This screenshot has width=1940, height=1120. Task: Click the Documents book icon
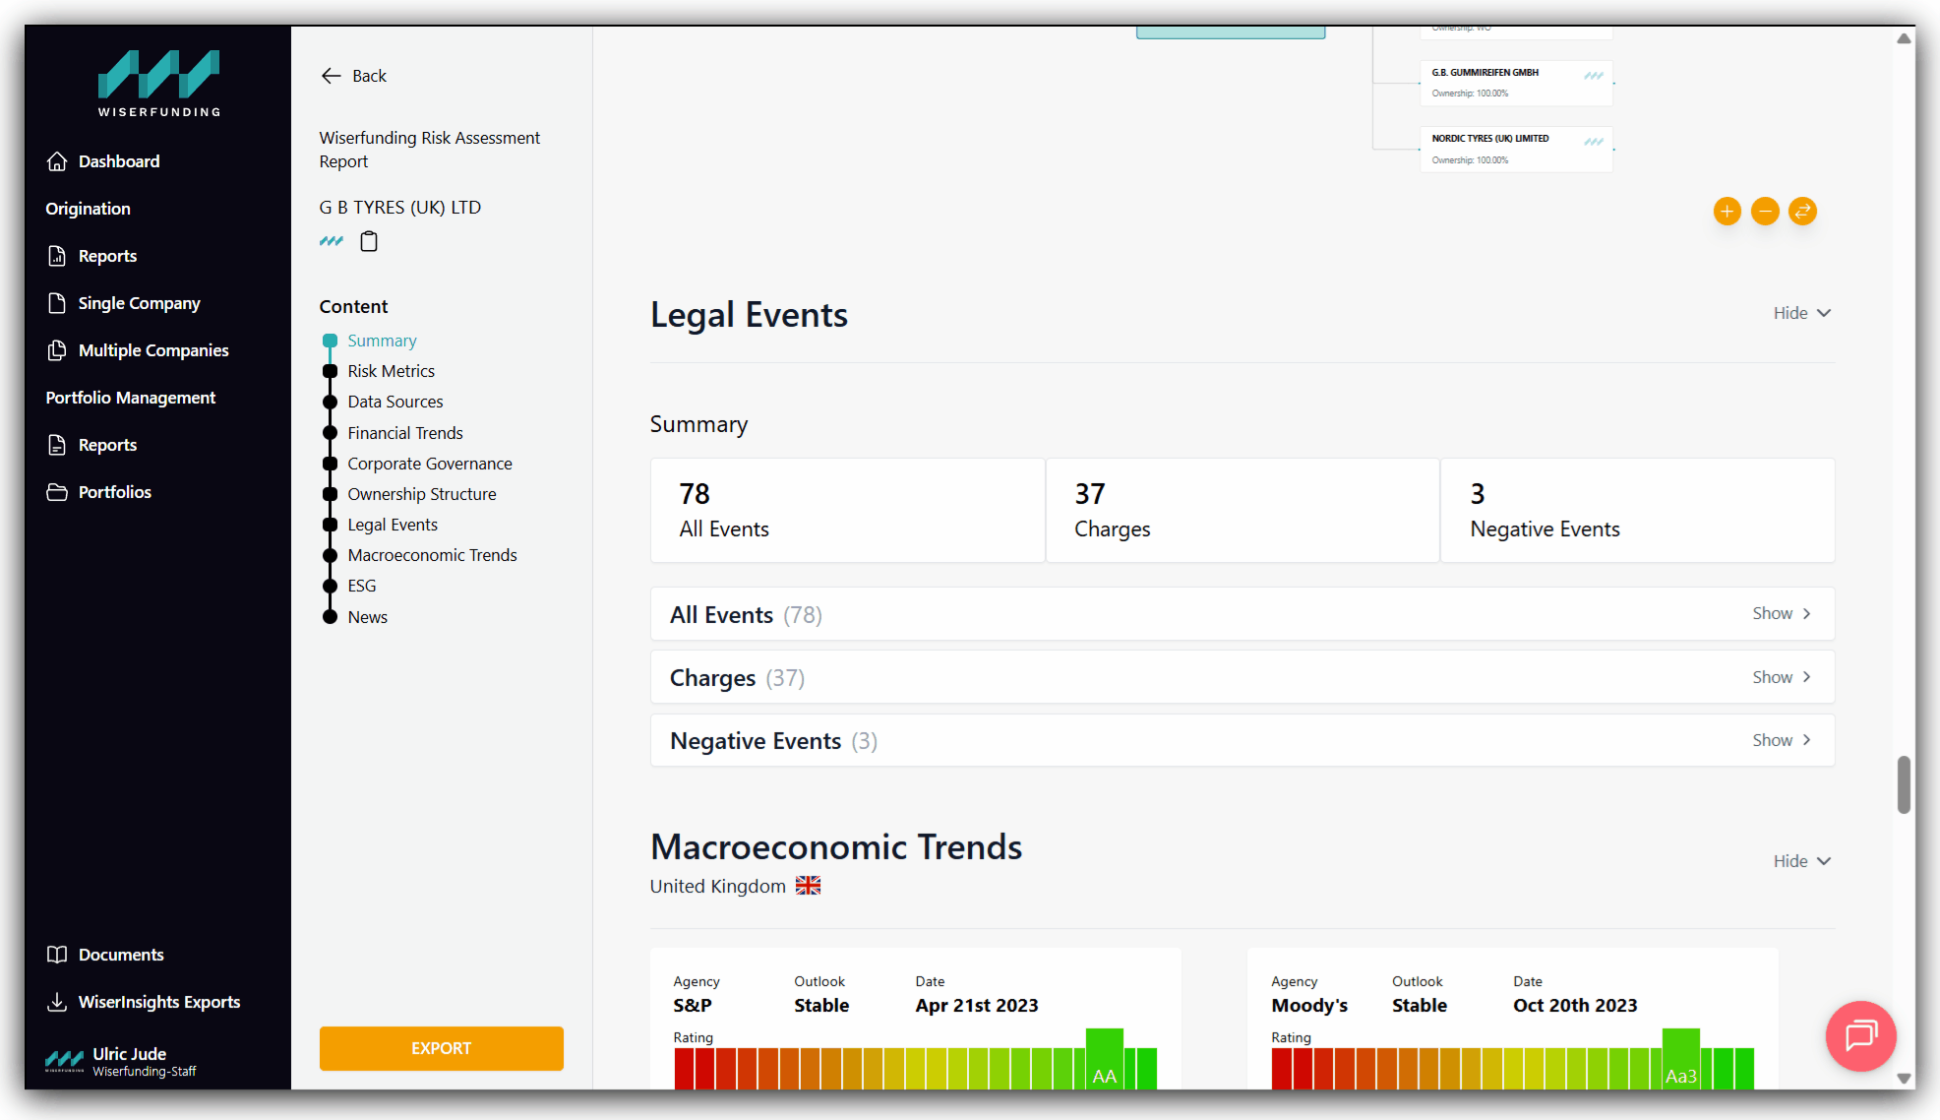coord(57,955)
